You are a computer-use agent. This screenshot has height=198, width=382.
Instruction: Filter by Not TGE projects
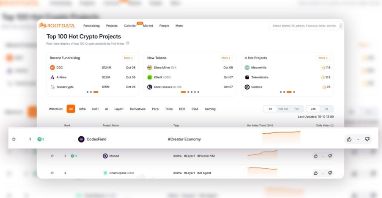[x=283, y=109]
